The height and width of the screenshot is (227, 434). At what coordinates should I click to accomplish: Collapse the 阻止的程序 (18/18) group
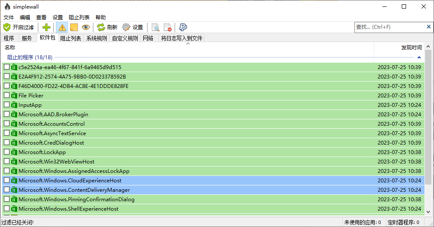click(x=419, y=58)
